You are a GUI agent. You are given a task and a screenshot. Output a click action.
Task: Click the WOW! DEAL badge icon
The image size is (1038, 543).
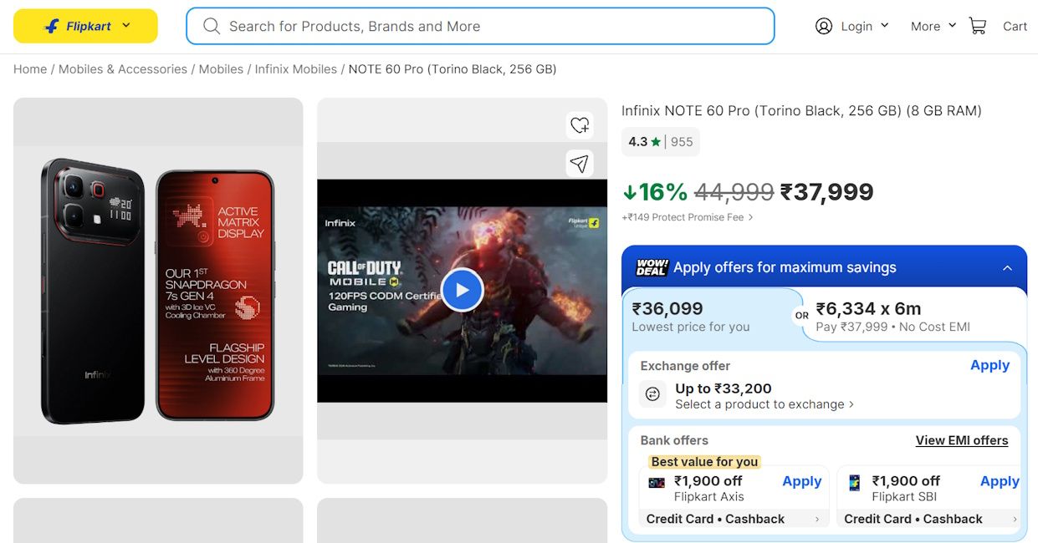652,267
